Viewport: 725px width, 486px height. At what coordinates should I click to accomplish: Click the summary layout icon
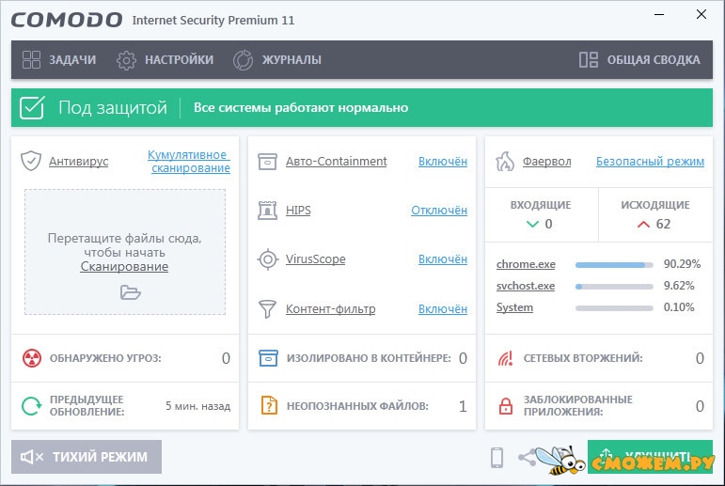tap(589, 59)
